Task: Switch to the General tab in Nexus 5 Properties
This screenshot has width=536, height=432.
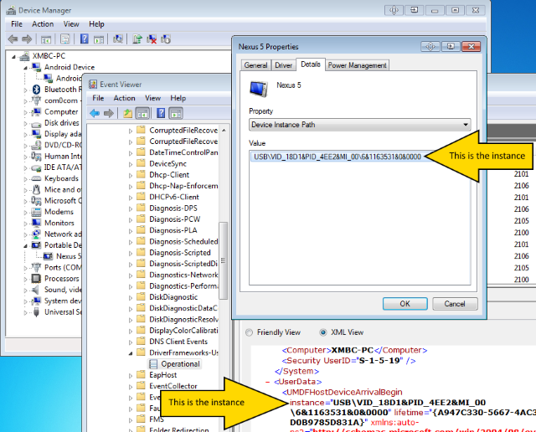Action: (255, 65)
